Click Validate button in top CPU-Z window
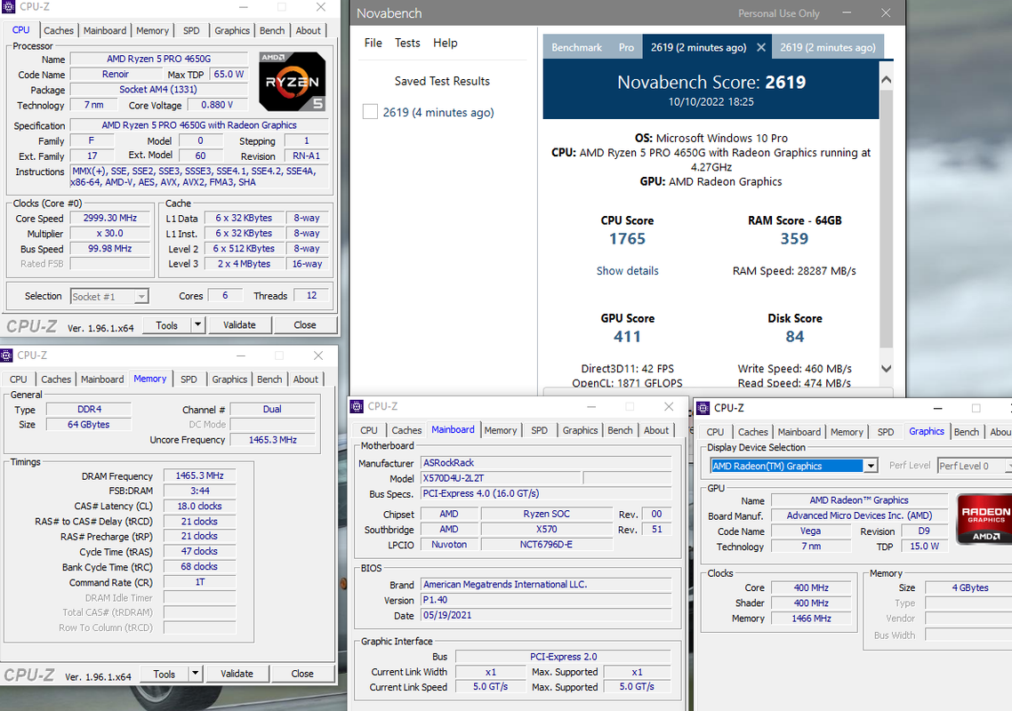1012x711 pixels. 239,324
